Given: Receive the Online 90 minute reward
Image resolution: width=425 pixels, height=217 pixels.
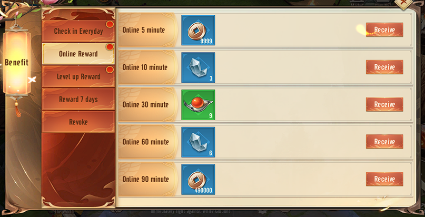Looking at the screenshot, I should pyautogui.click(x=384, y=179).
